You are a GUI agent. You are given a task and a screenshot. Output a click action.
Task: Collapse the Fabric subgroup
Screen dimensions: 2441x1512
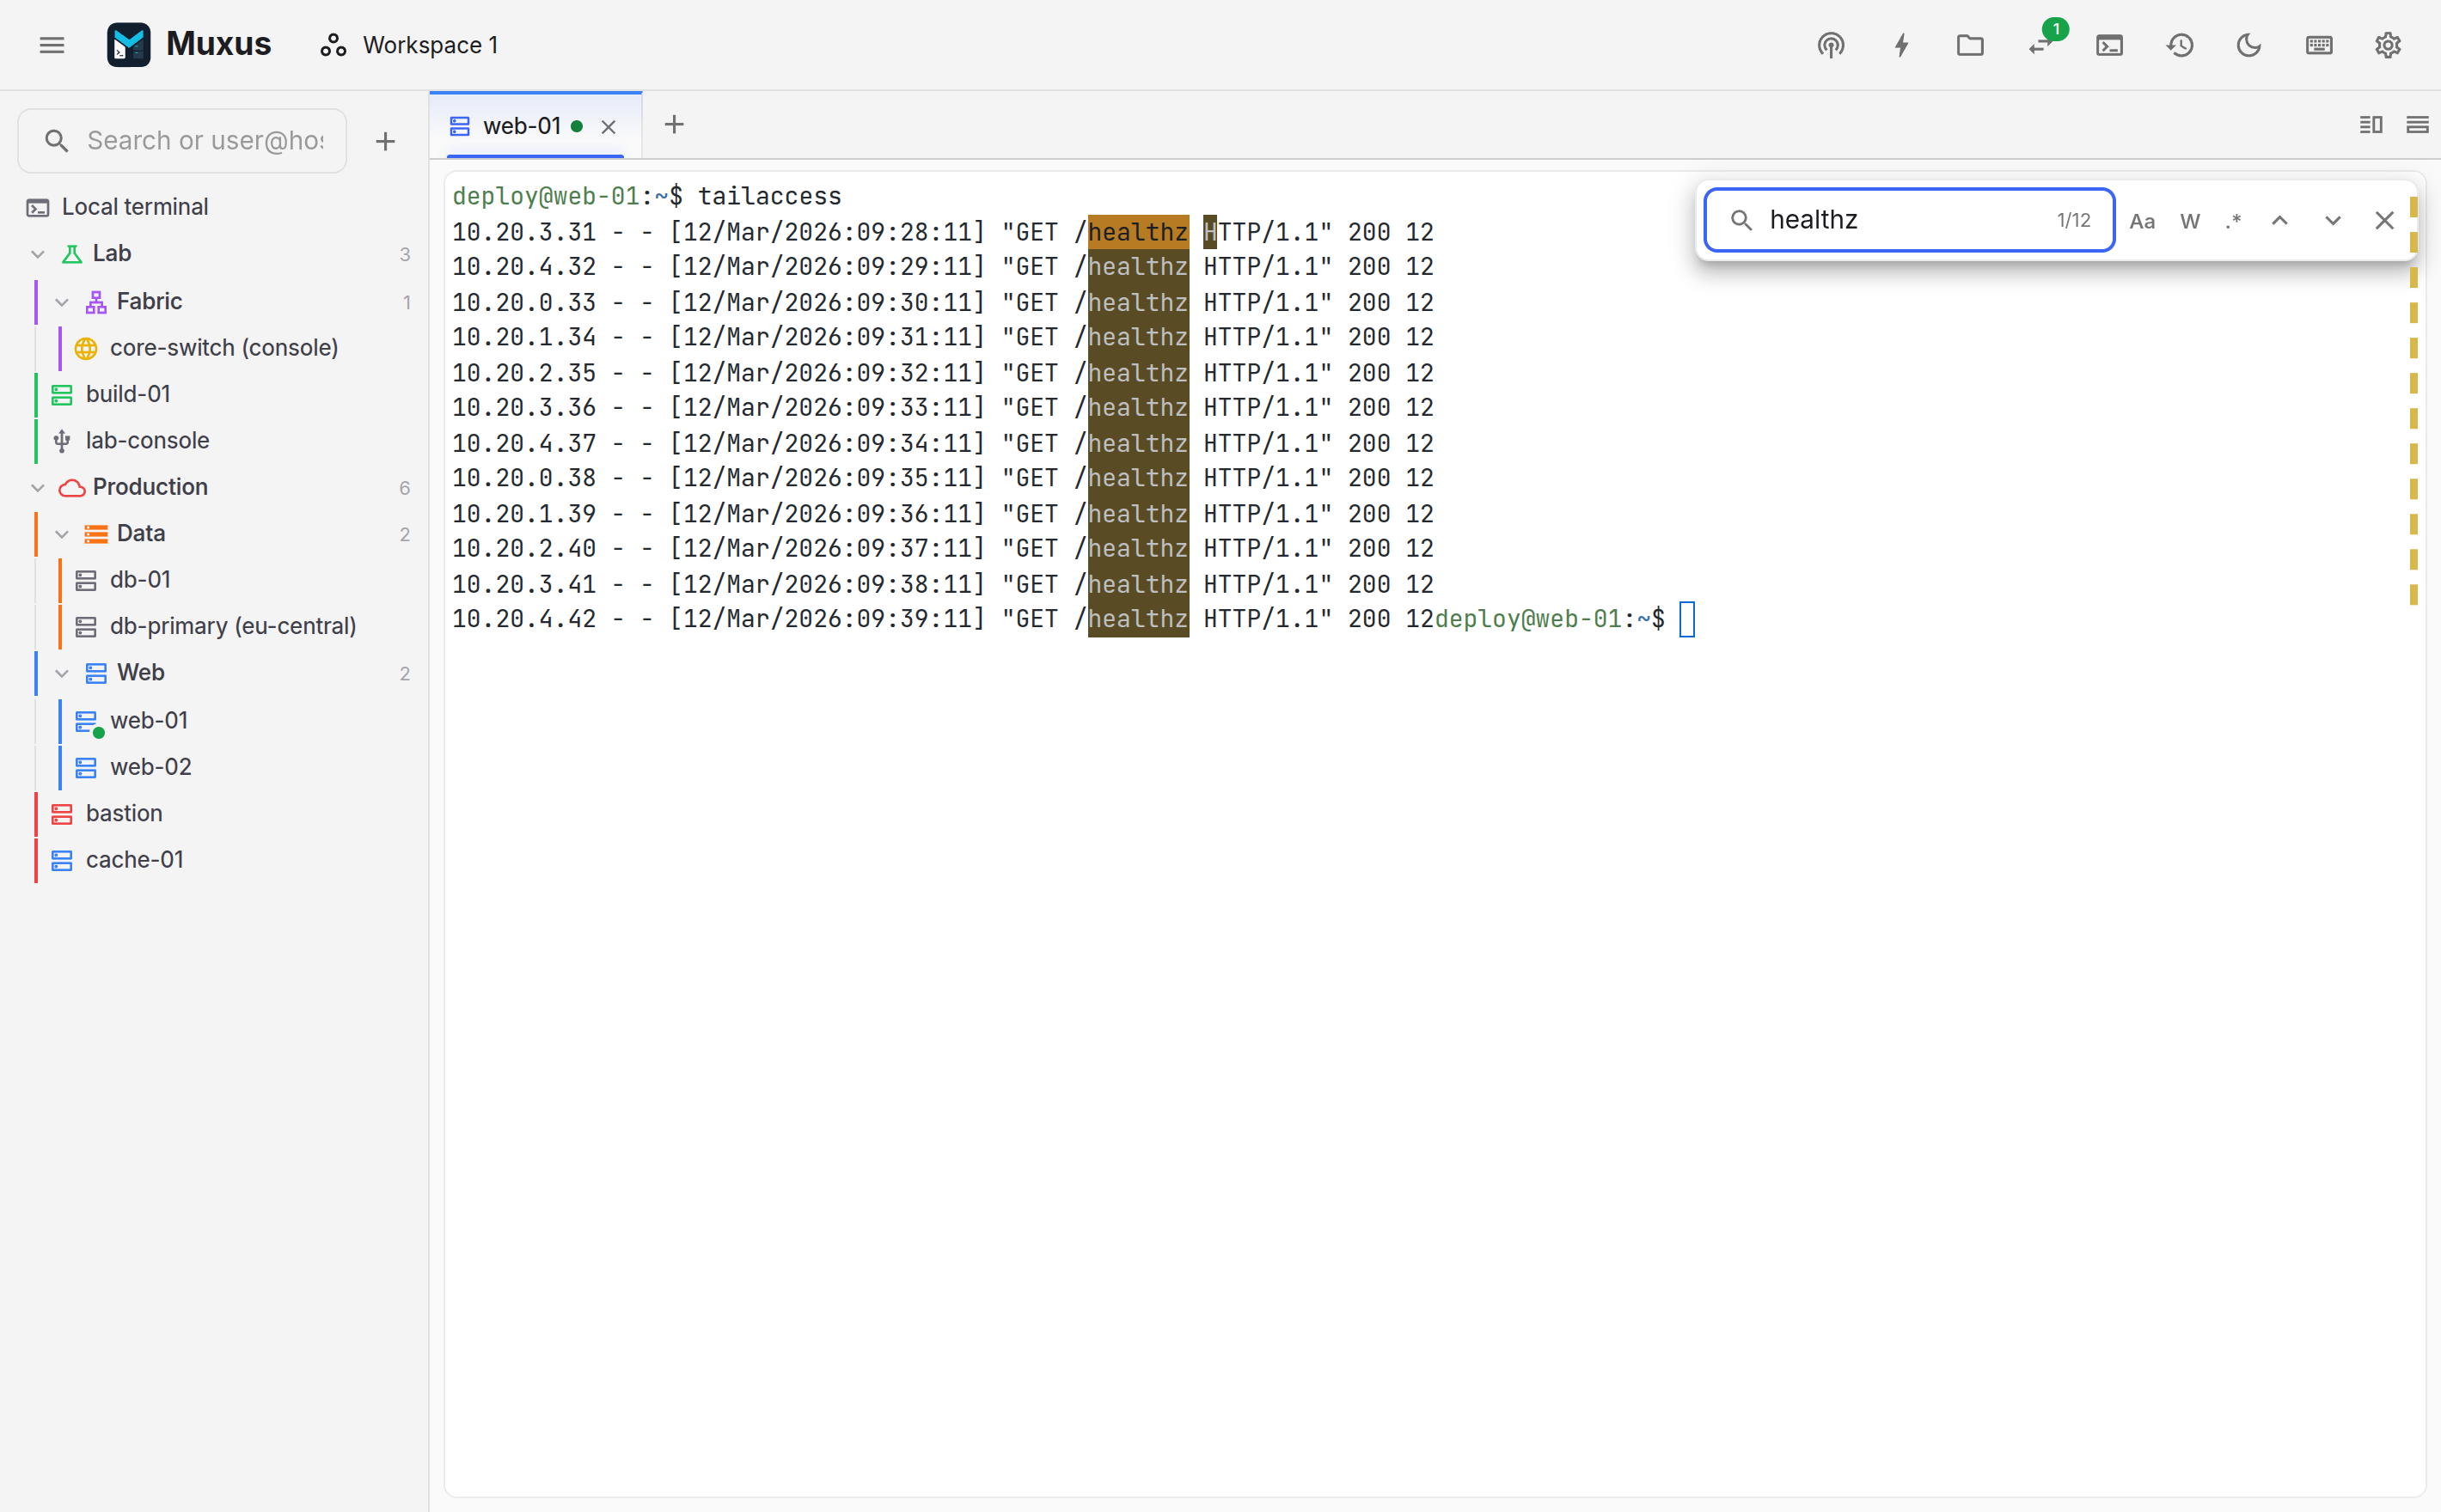tap(62, 302)
